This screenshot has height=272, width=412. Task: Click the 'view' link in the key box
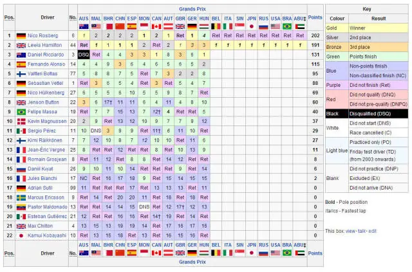coord(350,231)
